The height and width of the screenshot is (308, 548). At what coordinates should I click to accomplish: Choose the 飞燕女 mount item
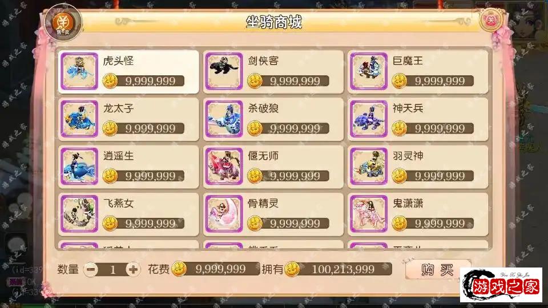(x=128, y=214)
